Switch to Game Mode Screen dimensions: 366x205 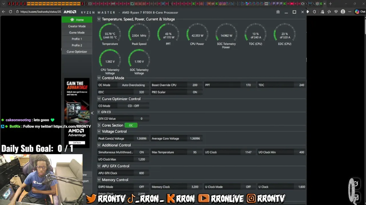[77, 32]
